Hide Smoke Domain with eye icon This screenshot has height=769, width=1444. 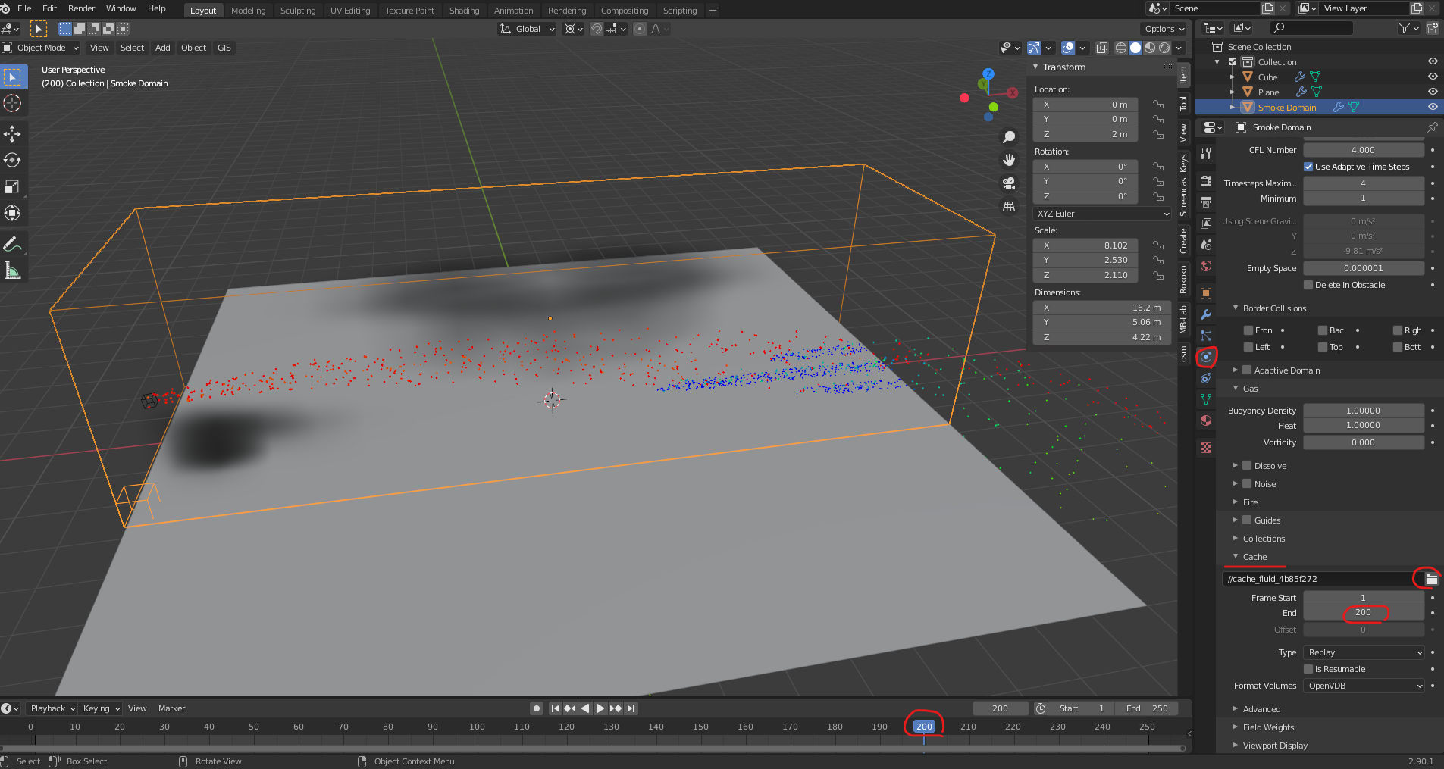(1433, 107)
